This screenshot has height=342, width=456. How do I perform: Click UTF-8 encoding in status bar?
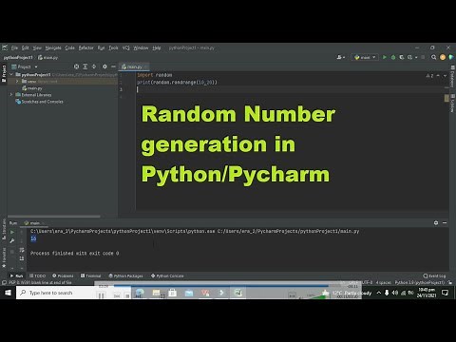367,282
